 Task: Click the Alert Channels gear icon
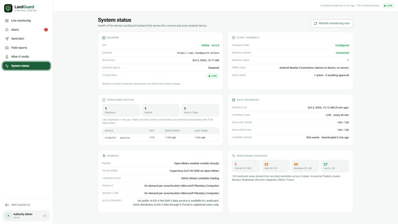234,38
